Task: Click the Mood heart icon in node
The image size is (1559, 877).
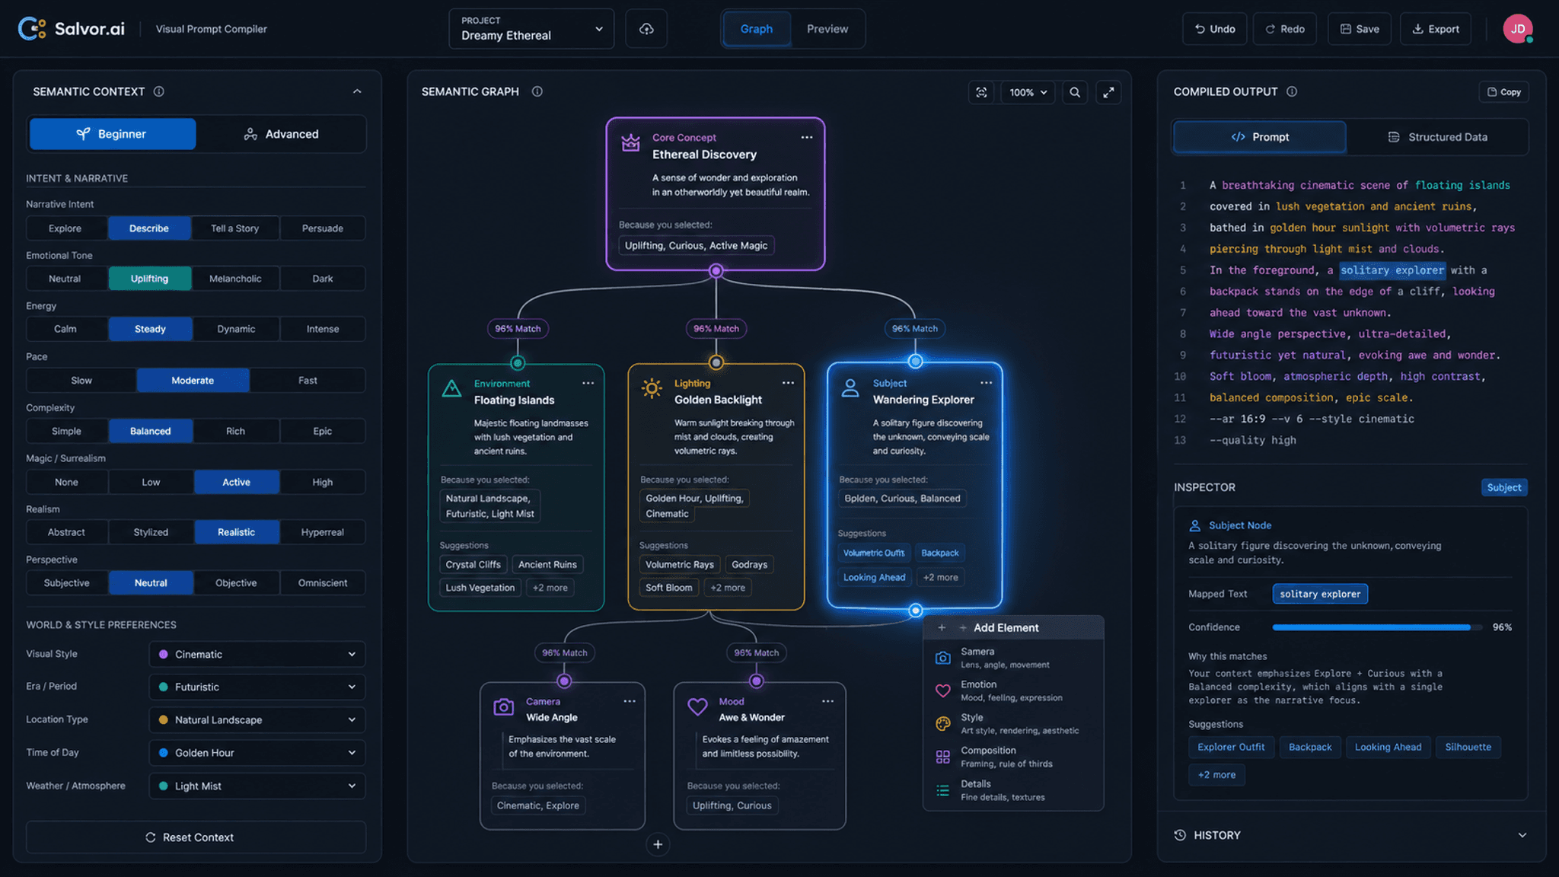Action: [697, 706]
